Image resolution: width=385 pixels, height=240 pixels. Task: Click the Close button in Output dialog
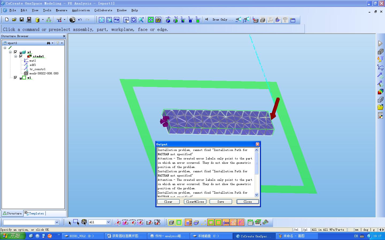(248, 202)
